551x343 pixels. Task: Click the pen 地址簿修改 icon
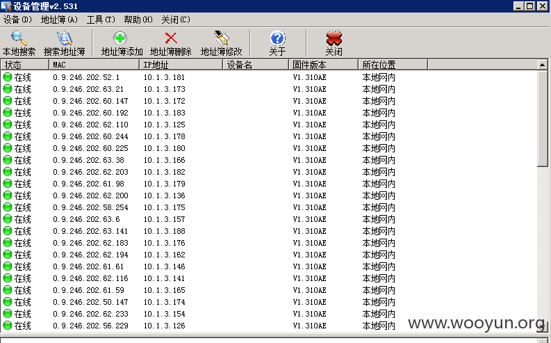pos(222,38)
